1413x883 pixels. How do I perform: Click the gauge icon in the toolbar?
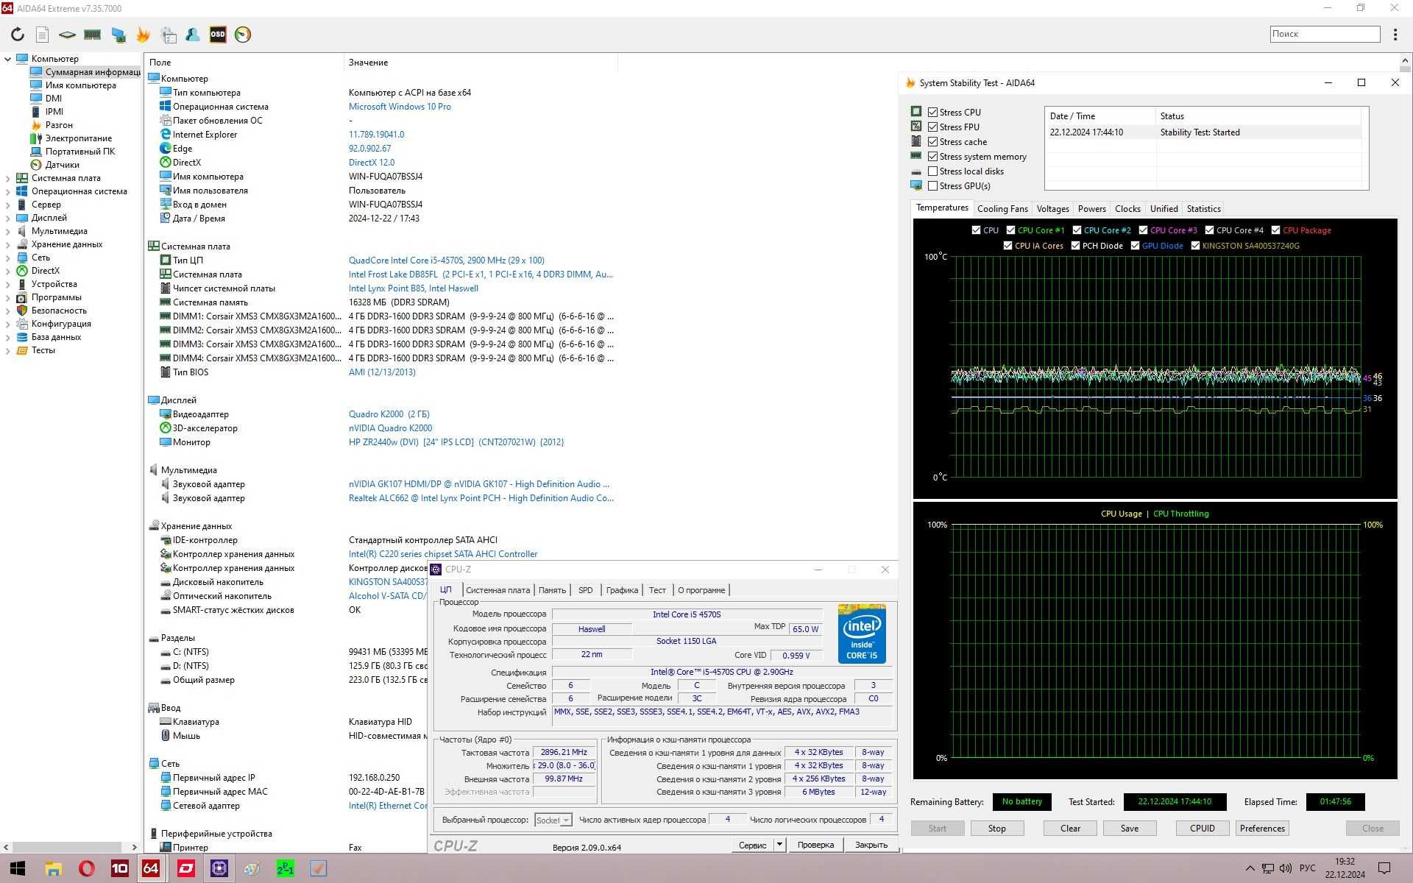243,34
